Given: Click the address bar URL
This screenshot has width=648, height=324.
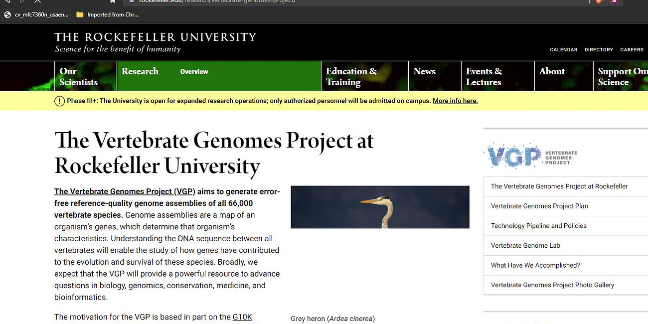Looking at the screenshot, I should (217, 1).
